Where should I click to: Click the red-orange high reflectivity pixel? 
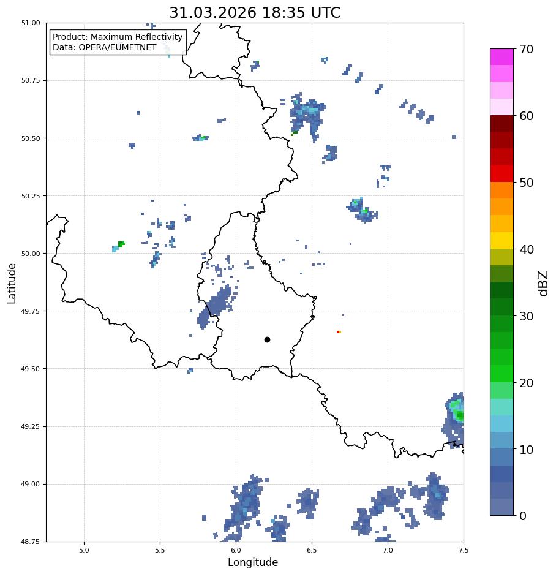tap(339, 332)
